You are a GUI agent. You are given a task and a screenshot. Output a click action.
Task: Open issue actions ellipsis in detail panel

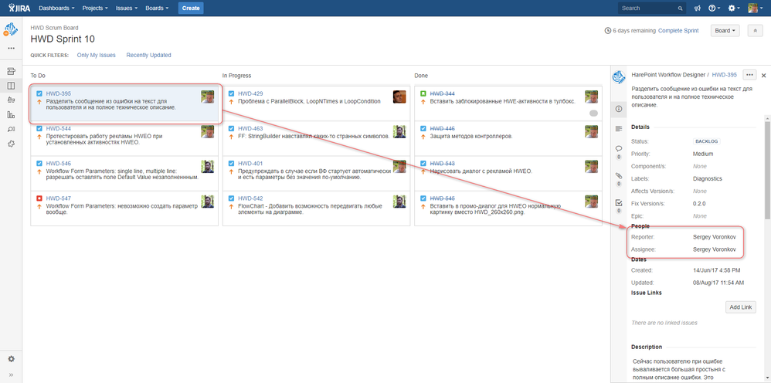(749, 75)
